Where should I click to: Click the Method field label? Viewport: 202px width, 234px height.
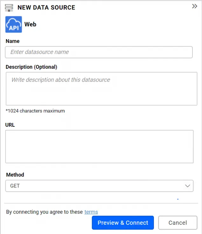(x=15, y=175)
